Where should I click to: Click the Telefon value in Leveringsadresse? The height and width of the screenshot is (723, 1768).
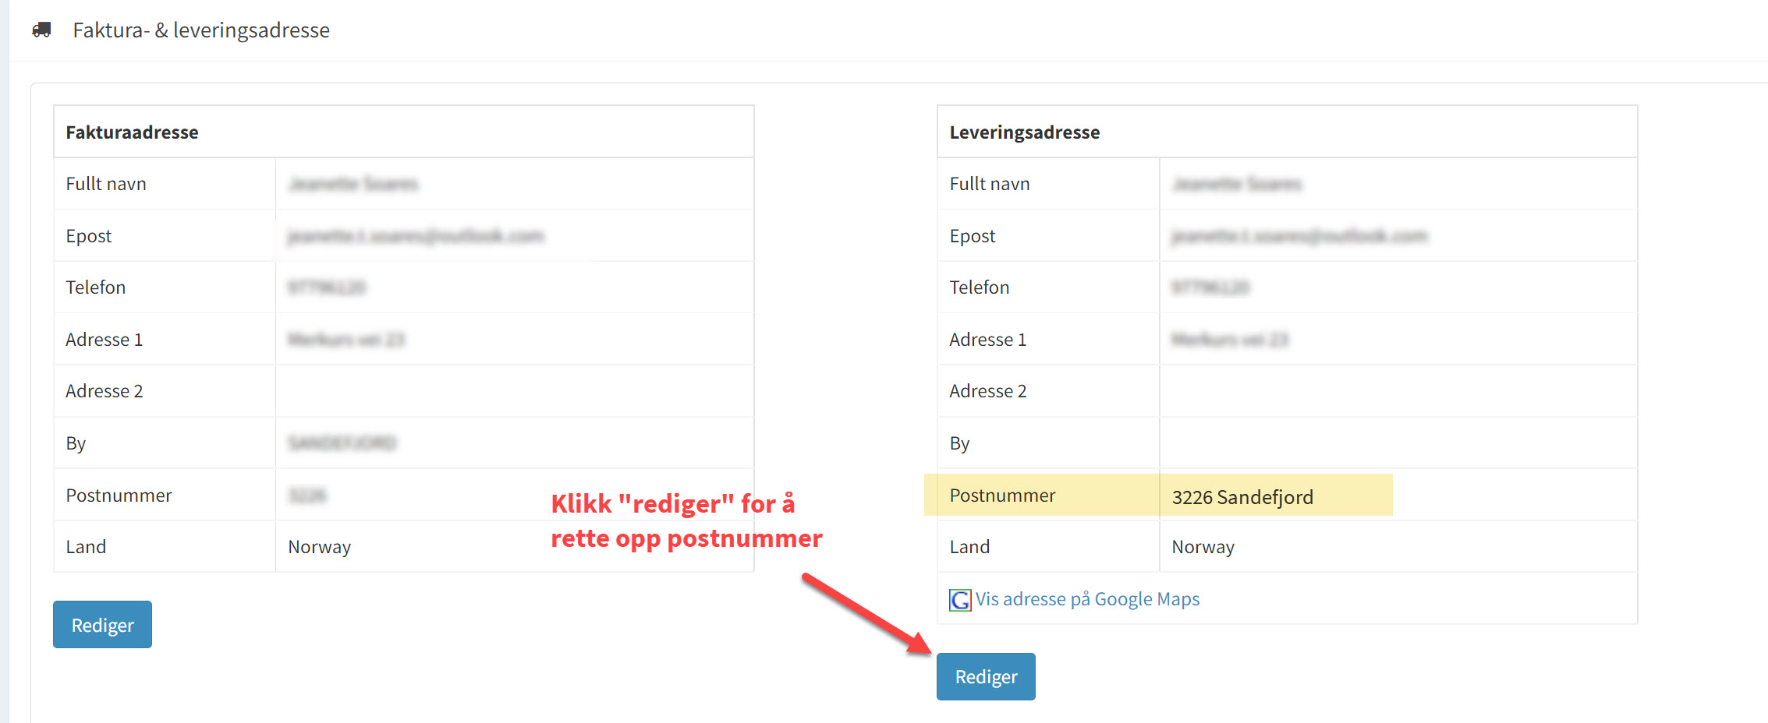point(1210,287)
